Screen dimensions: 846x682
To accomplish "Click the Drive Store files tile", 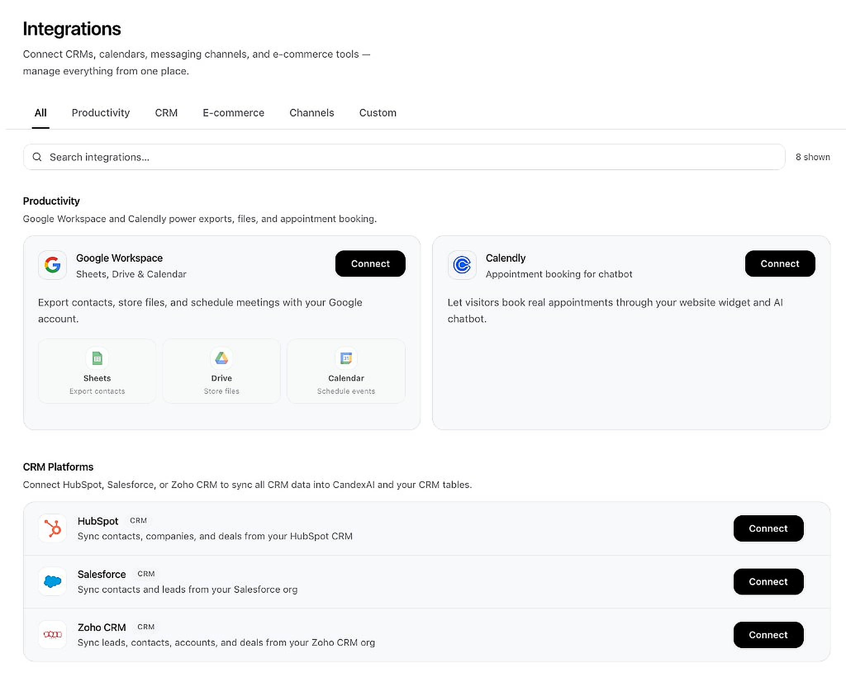I will (221, 371).
